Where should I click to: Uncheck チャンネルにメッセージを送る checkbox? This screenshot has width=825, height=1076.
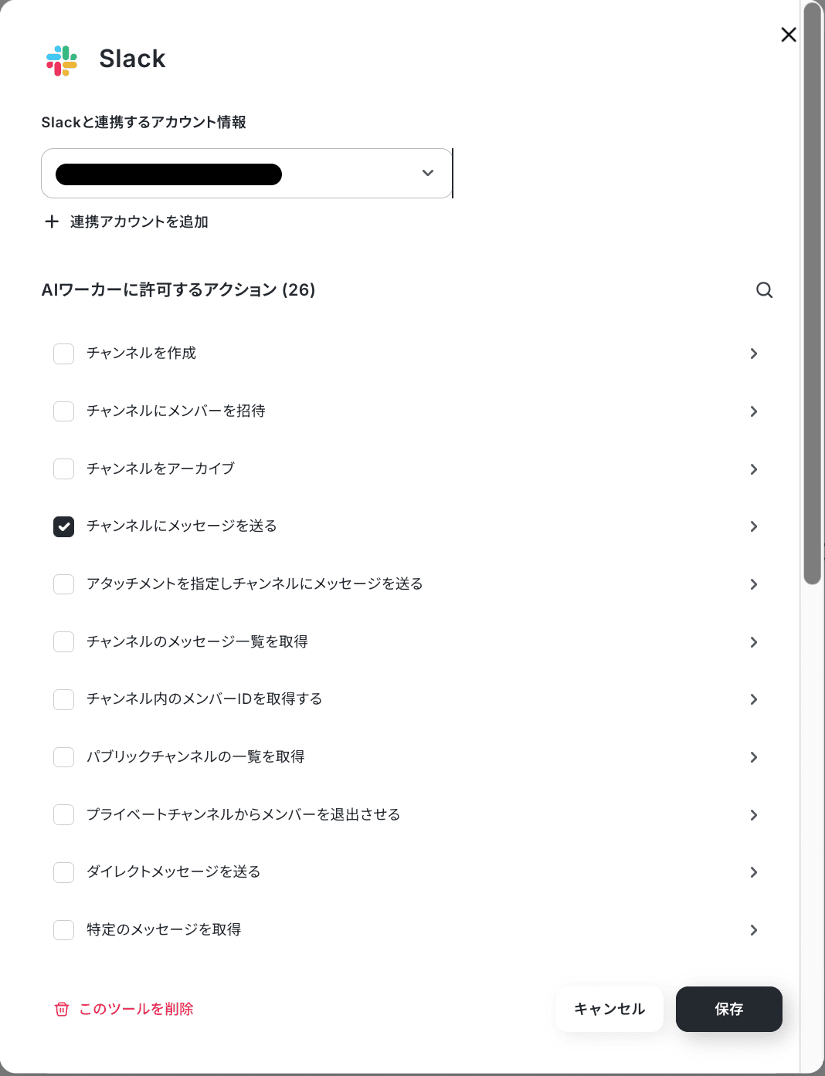pos(63,526)
